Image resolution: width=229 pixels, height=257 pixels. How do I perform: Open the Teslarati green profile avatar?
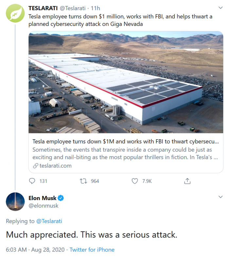pos(15,13)
